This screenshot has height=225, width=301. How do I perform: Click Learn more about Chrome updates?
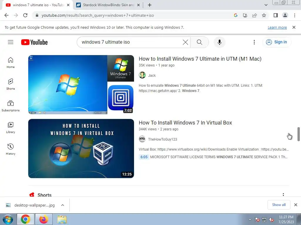point(277,27)
